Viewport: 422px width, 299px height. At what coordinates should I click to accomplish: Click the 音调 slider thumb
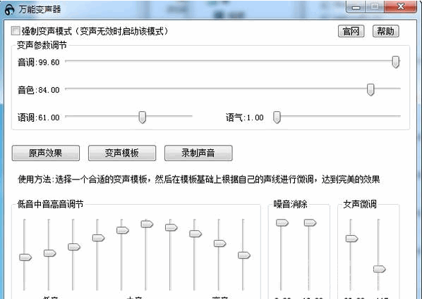pos(395,62)
